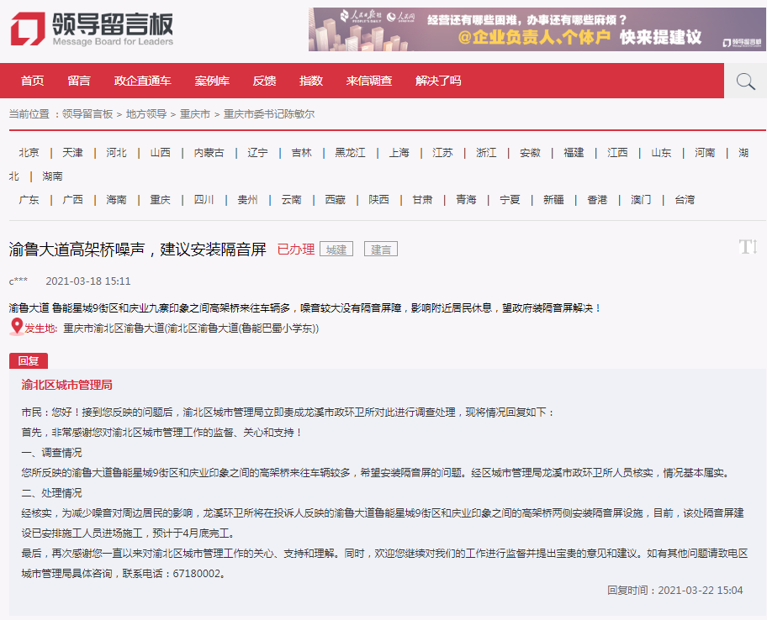Open the 四川 province link

(x=204, y=200)
